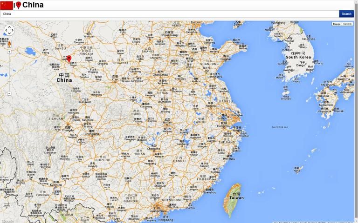
Task: Click the page scrollbar up arrow
Action: pyautogui.click(x=356, y=2)
